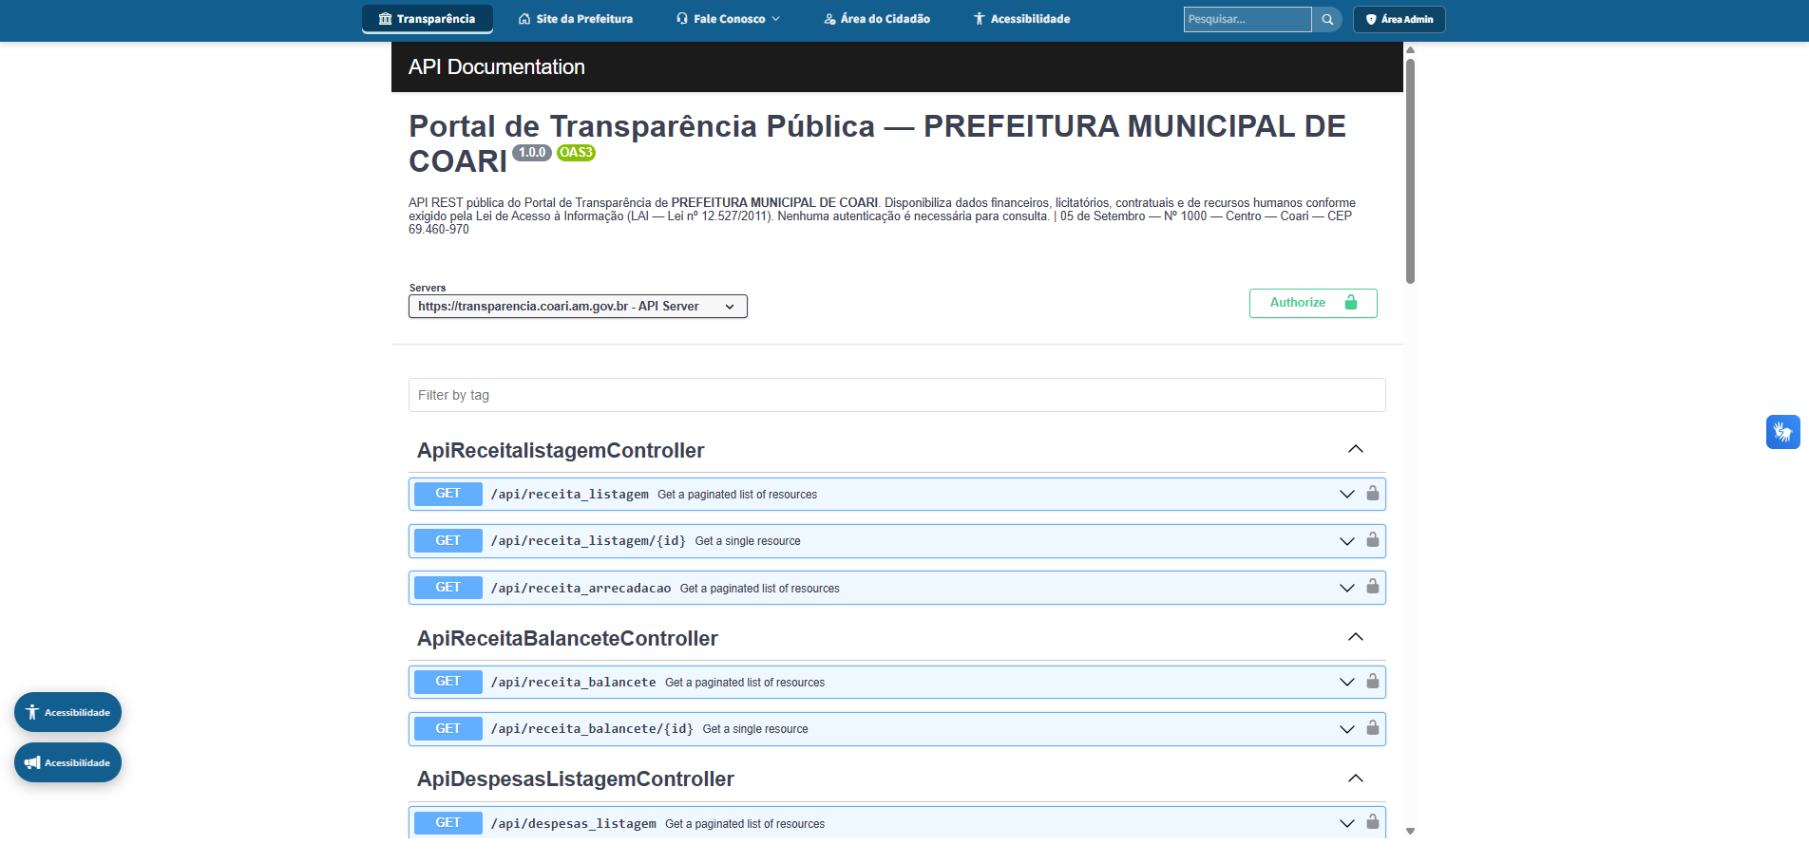Image resolution: width=1809 pixels, height=863 pixels.
Task: Open floating Acessibilidade button with megaphone icon
Action: click(67, 762)
